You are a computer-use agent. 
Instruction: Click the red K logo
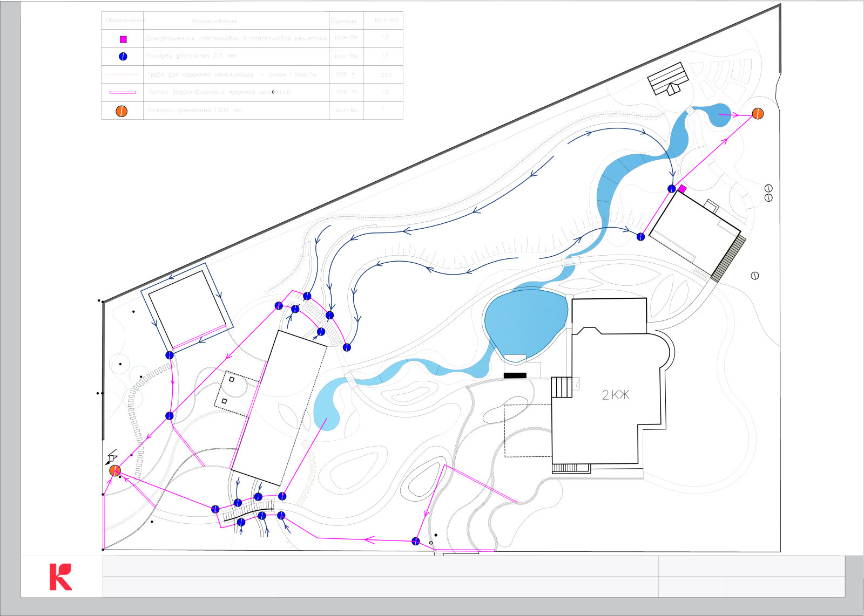pyautogui.click(x=60, y=577)
